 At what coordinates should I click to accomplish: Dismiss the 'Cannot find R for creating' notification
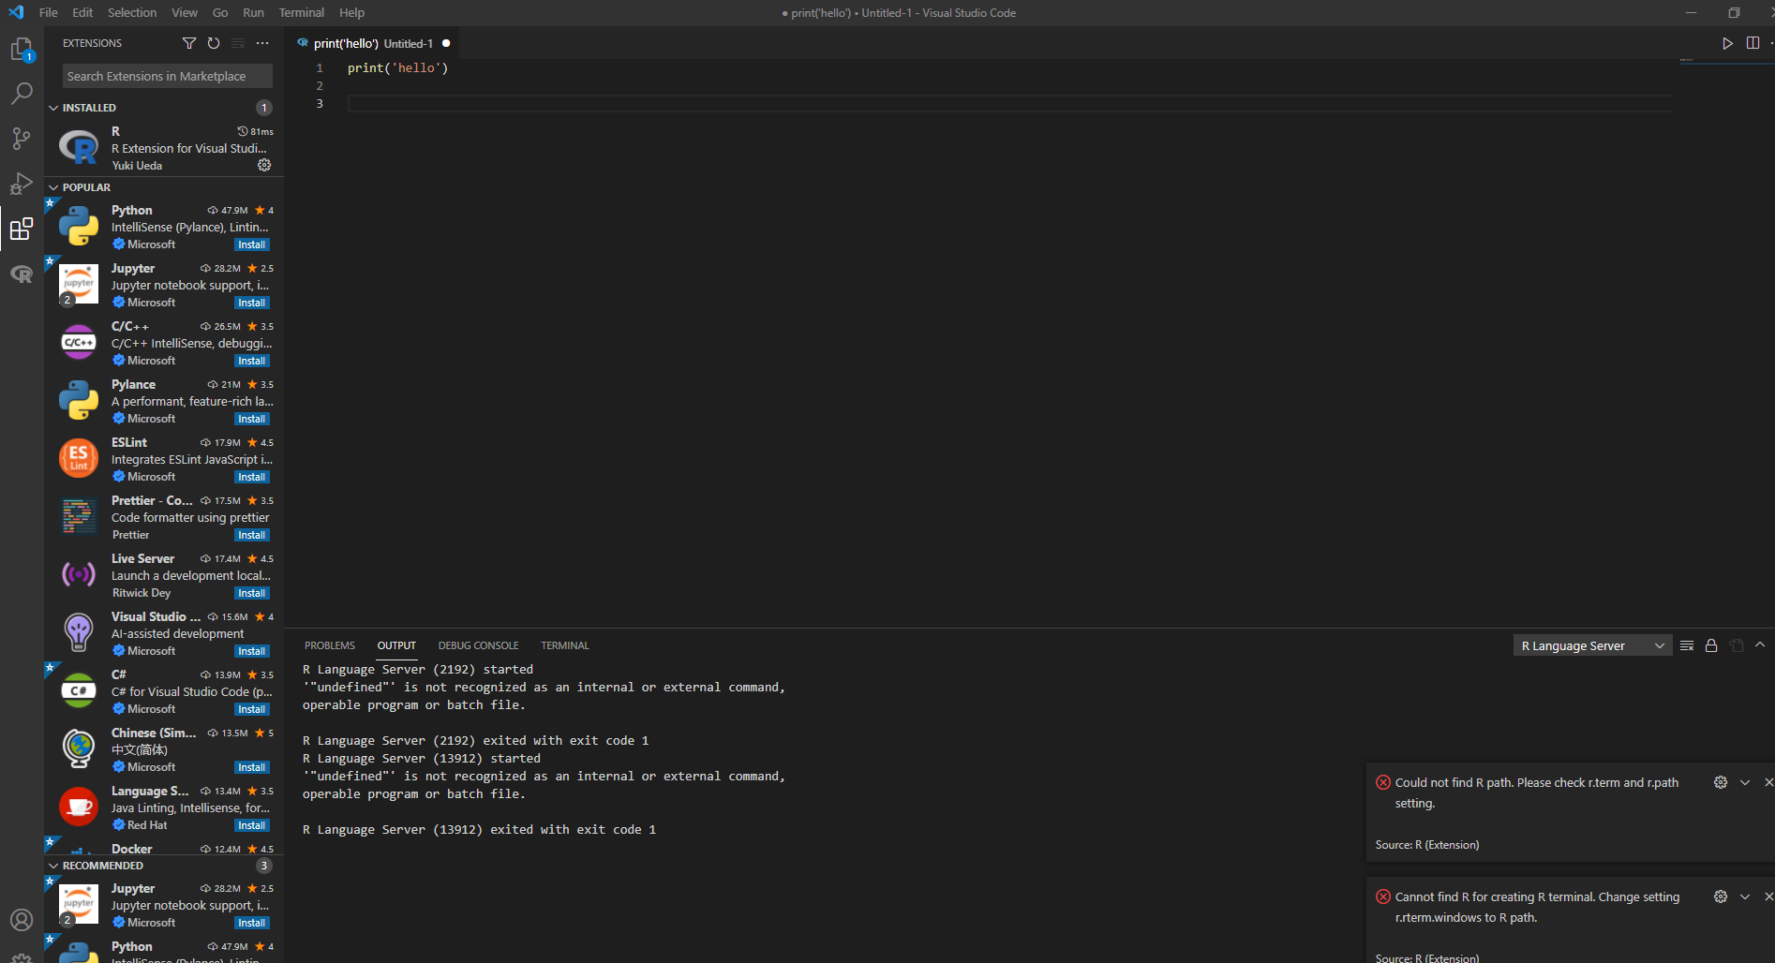[1768, 896]
